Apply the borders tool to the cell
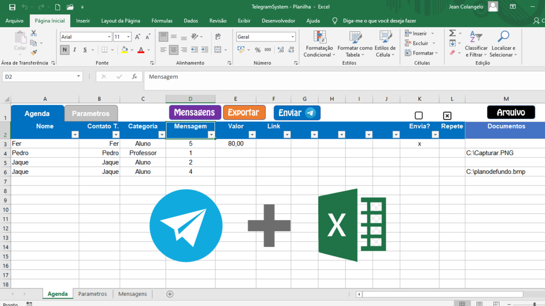Screen dimensions: 545x306 pos(104,50)
